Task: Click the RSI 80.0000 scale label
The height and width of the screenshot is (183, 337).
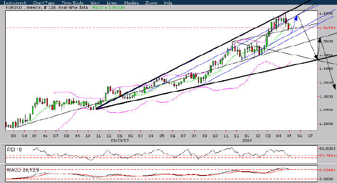Action: pyautogui.click(x=328, y=149)
